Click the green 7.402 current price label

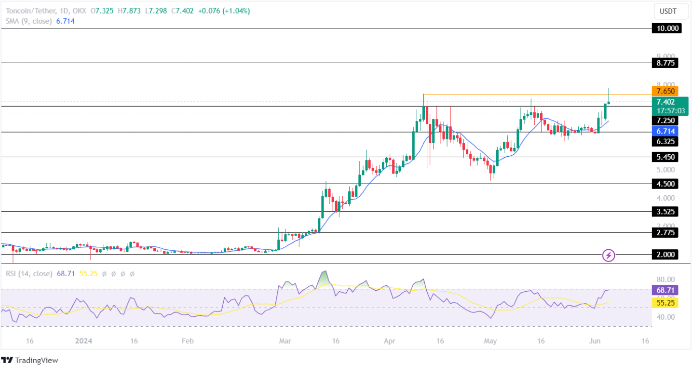coord(665,102)
